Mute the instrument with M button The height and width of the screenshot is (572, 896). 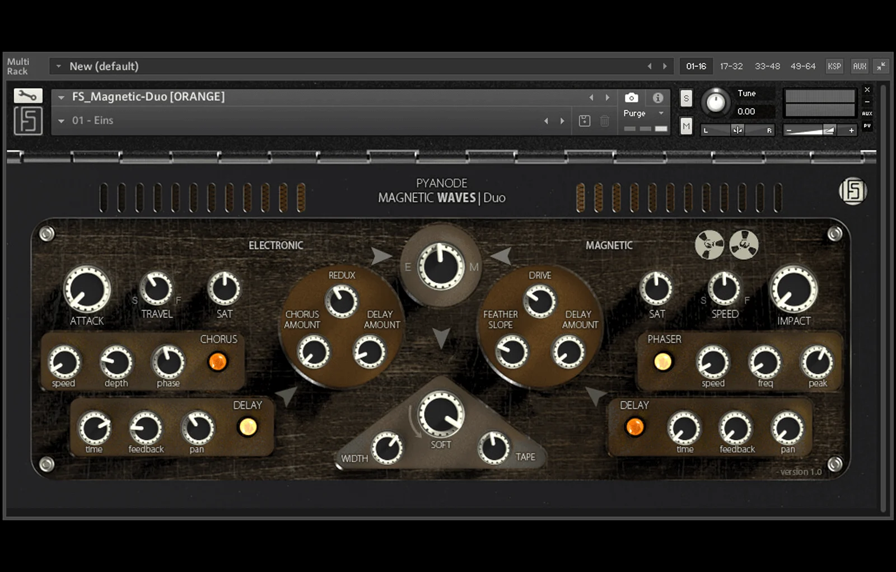click(686, 126)
